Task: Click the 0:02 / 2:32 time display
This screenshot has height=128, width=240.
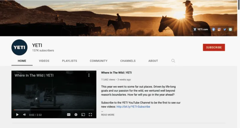Action: click(x=35, y=115)
